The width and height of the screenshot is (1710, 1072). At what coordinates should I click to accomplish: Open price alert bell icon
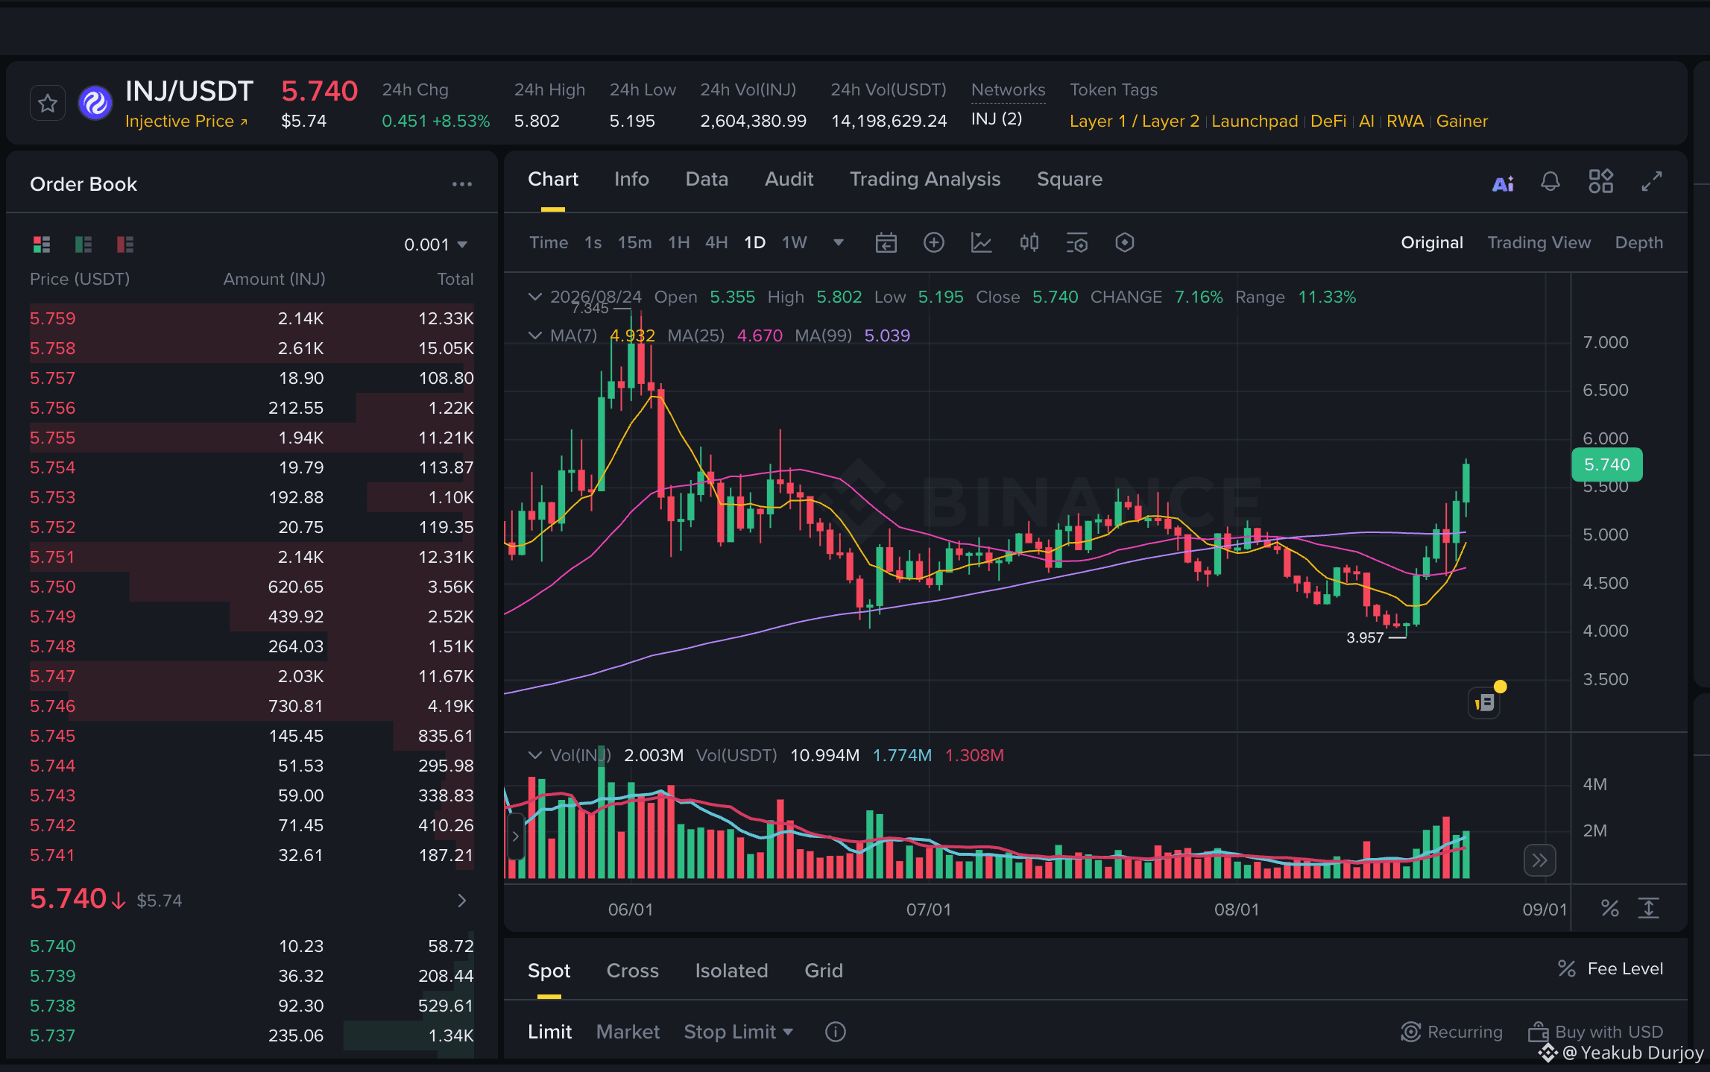click(1550, 182)
